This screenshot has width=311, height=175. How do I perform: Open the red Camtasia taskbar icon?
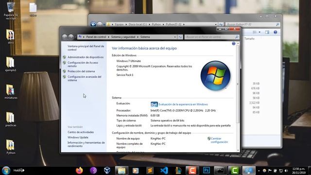[192, 171]
